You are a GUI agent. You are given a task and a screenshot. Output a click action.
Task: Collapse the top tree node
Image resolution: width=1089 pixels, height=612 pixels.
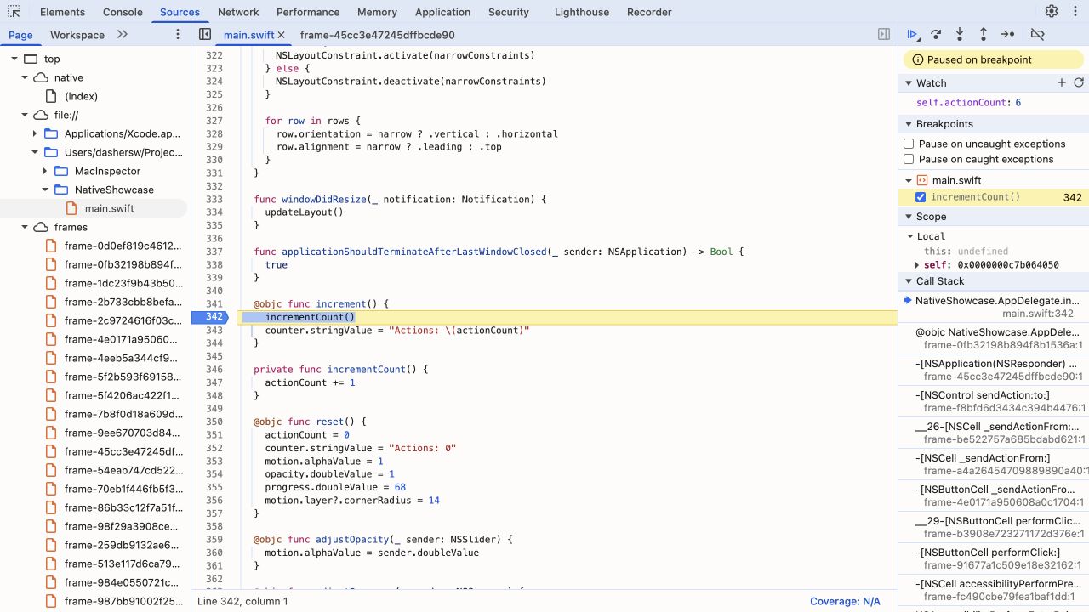point(14,59)
